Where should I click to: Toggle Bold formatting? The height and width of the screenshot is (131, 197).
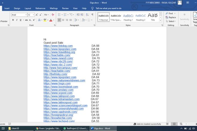pyautogui.click(x=13, y=20)
